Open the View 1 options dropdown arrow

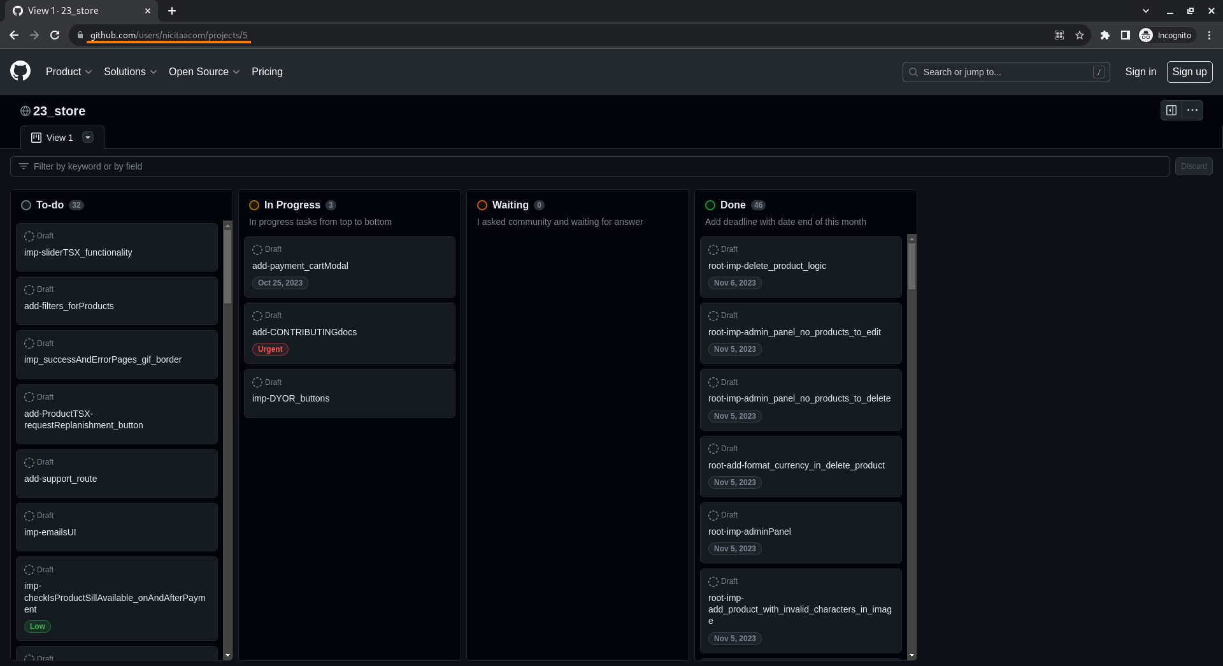pyautogui.click(x=88, y=138)
